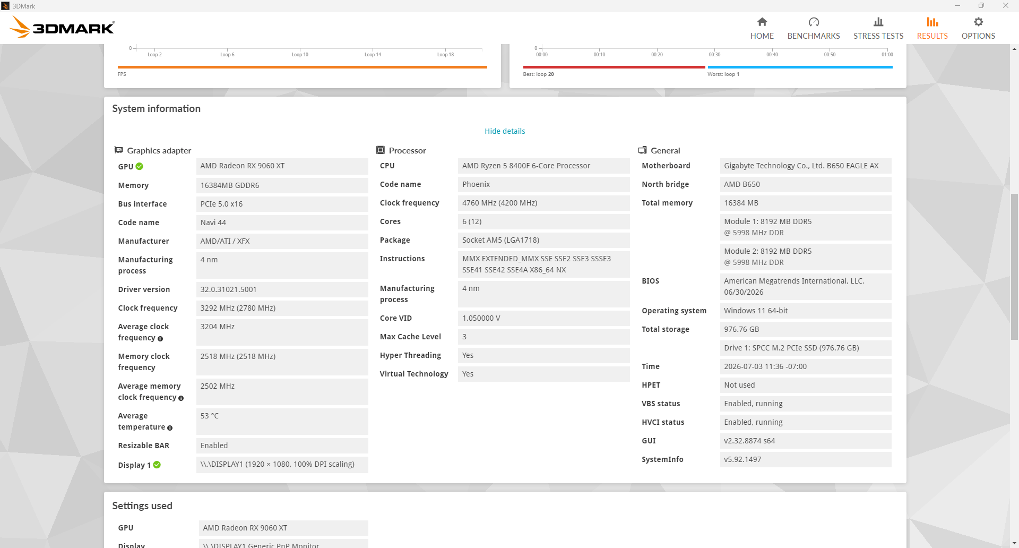1019x548 pixels.
Task: Select the 'Phoenix' code name value
Action: tap(544, 184)
